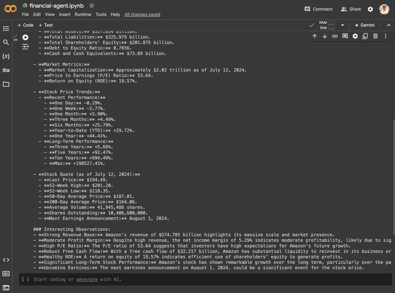Star the financial-agent.ipynb notebook
Screen dimensions: 395x293
pyautogui.click(x=92, y=5)
